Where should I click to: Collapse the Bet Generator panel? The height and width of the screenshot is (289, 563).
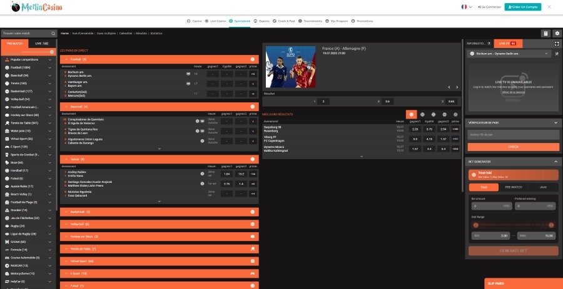click(556, 162)
